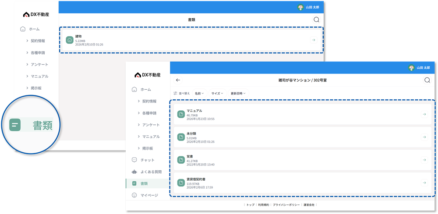The image size is (438, 214).
Task: Click the 2026年1月23日 10:55 date text
Action: [x=201, y=119]
